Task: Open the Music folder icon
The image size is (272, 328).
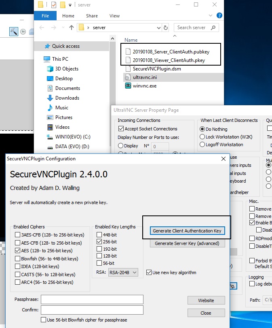Action: 50,108
